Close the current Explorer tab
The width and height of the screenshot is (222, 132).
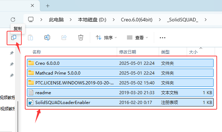(x=32, y=6)
